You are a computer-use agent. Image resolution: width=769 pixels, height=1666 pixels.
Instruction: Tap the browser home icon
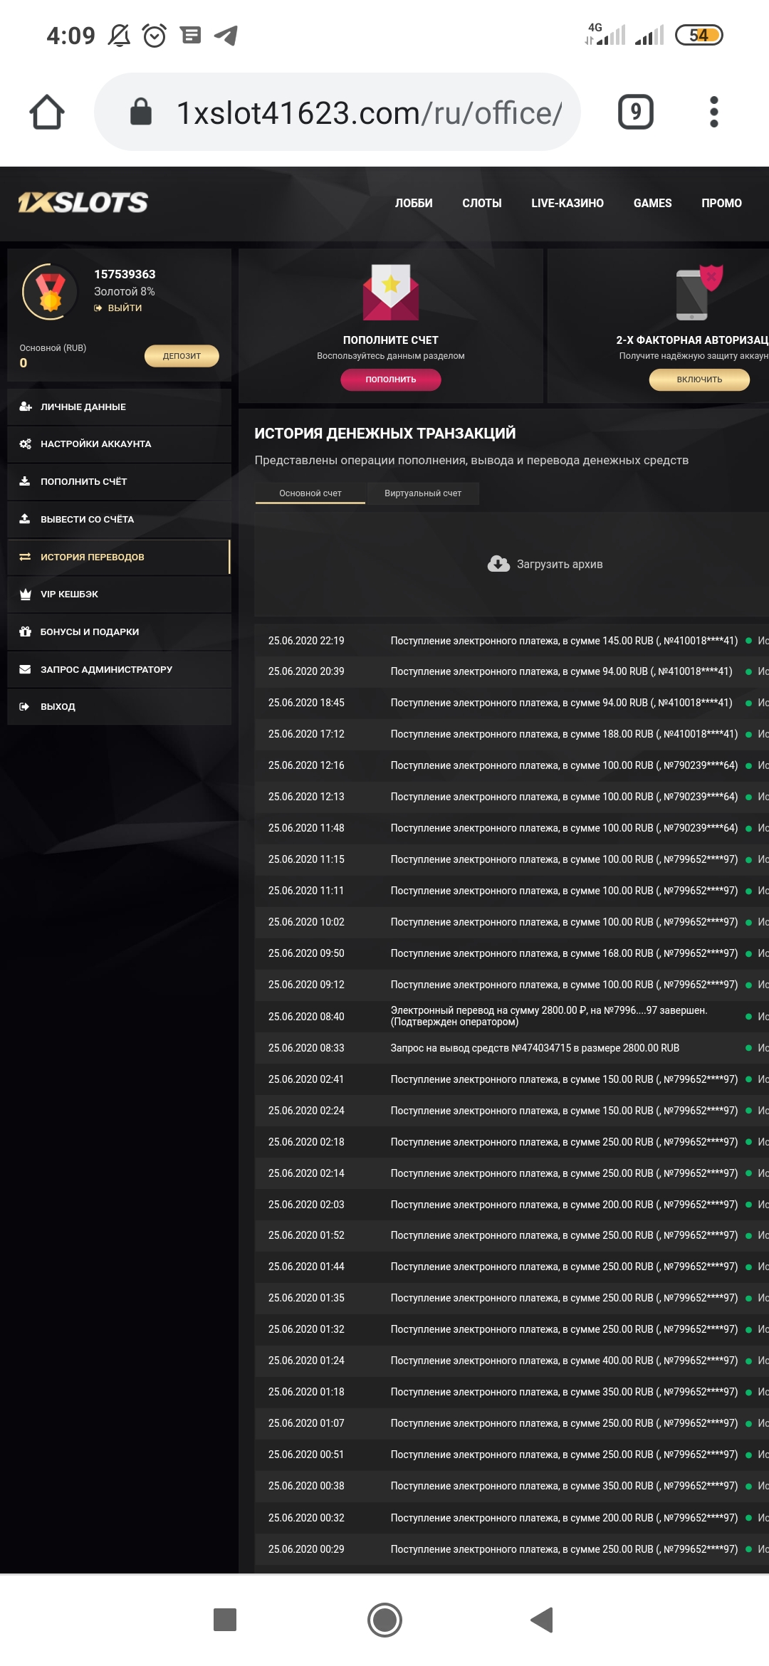click(x=47, y=112)
